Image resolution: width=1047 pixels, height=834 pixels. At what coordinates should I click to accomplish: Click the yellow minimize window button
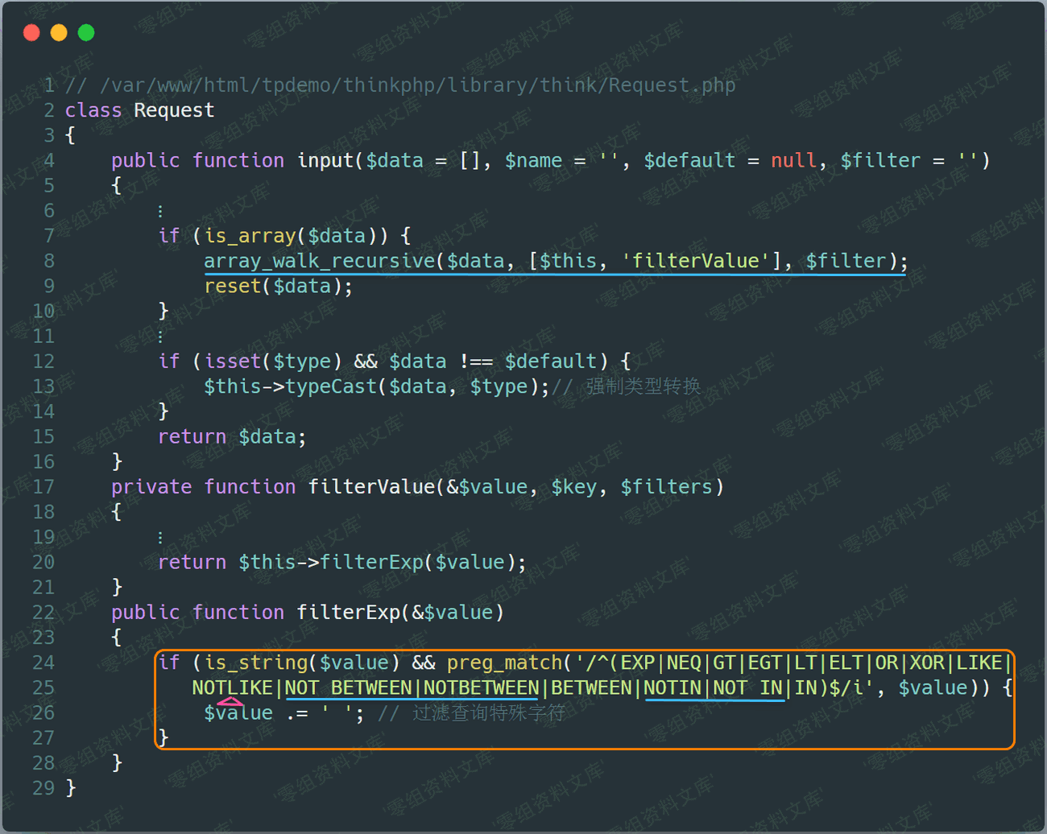[x=59, y=32]
